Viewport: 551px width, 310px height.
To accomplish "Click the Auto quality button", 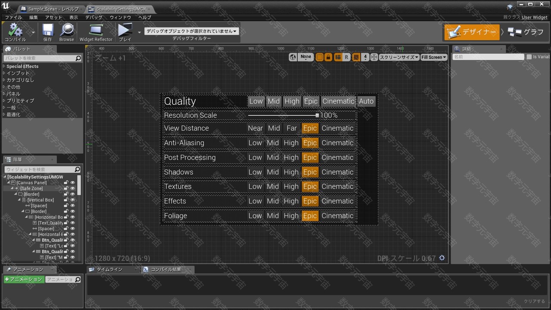I will tap(366, 101).
